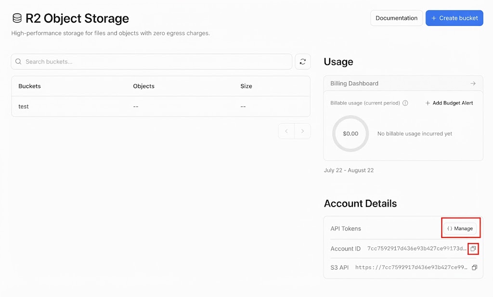Screen dimensions: 493x297
Task: Click the billable usage info icon
Action: [x=405, y=103]
